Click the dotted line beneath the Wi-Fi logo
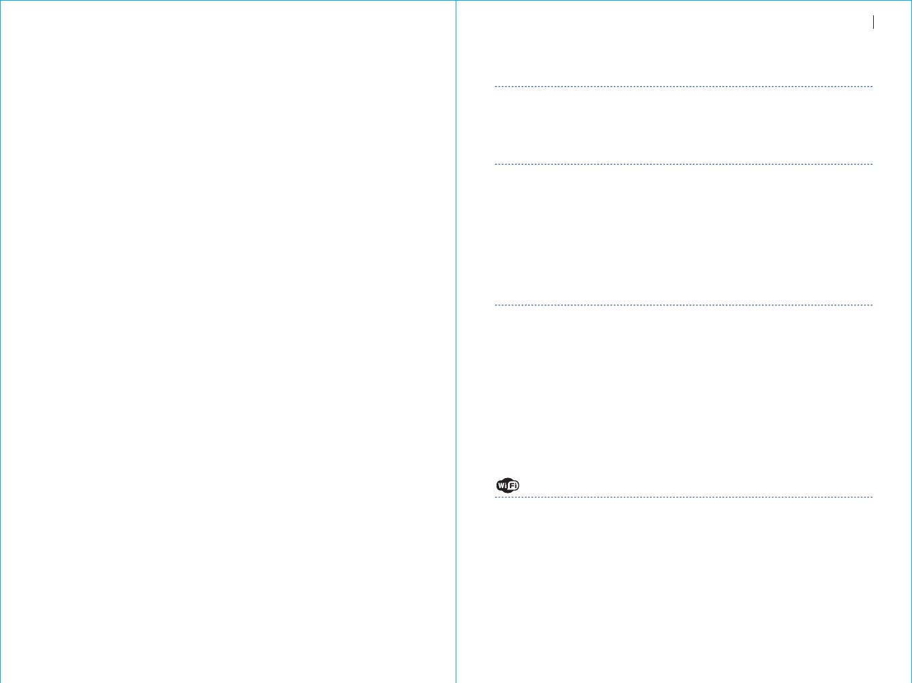Screen dimensions: 912x683 (x=683, y=498)
